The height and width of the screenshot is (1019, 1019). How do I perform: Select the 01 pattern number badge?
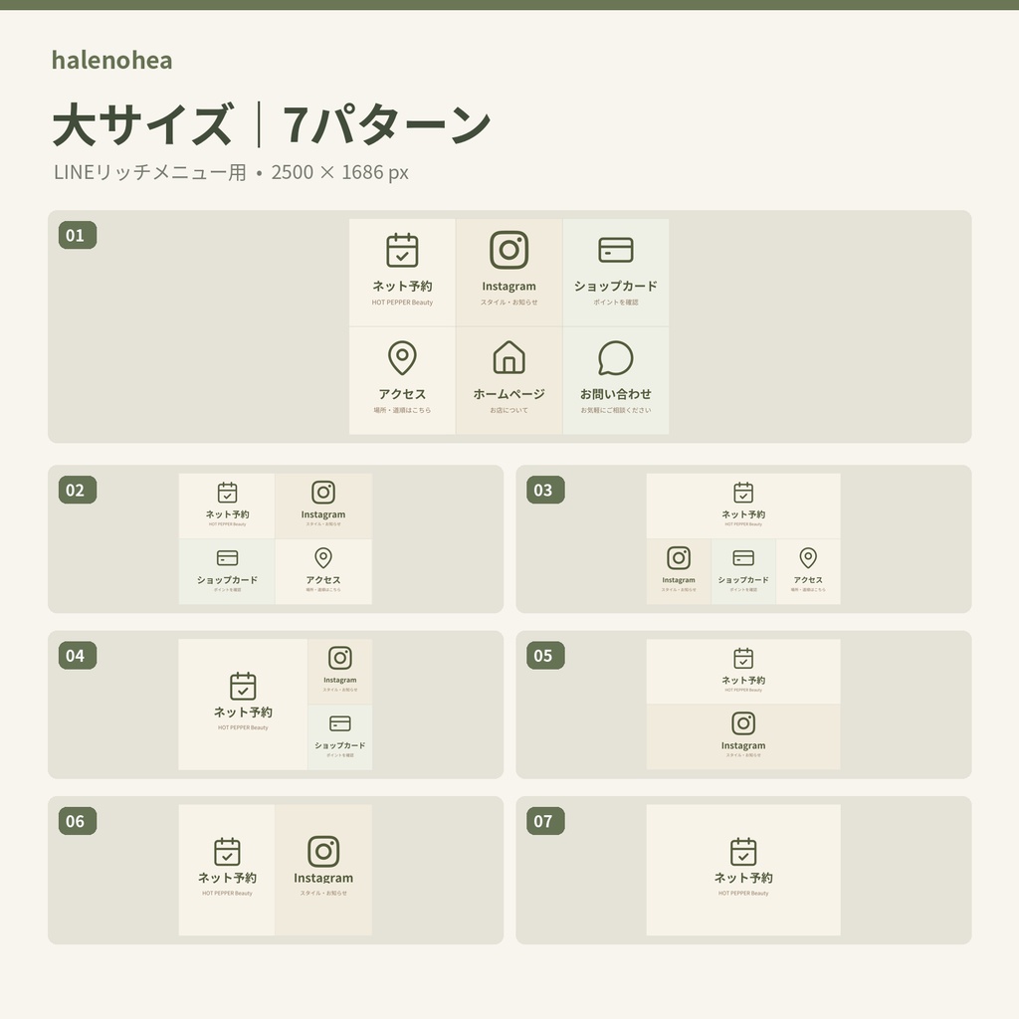coord(78,235)
